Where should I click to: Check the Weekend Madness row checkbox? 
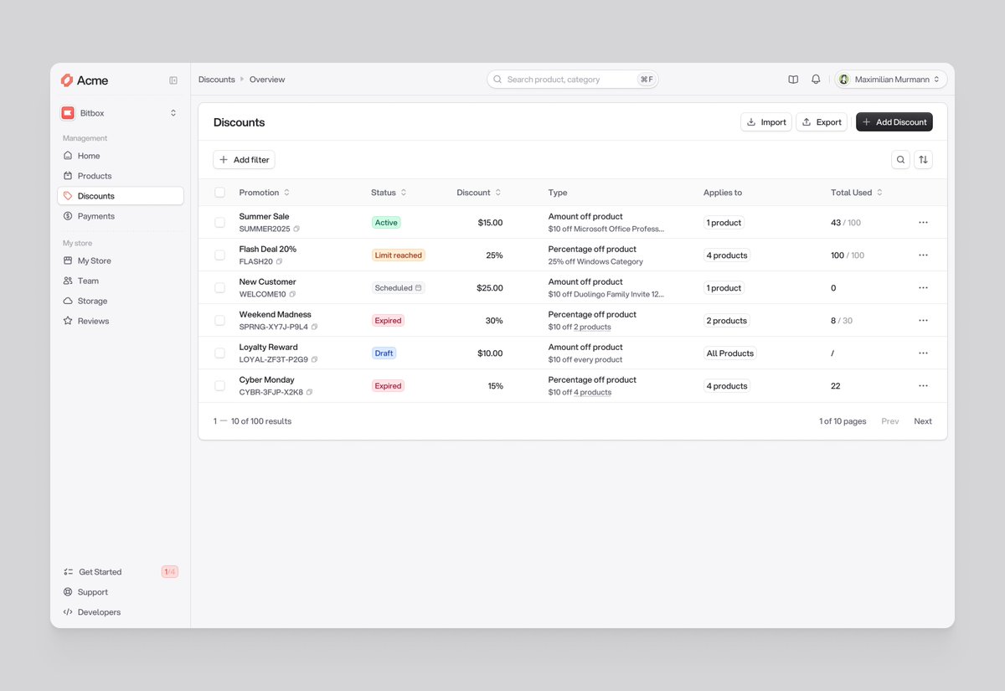point(220,321)
